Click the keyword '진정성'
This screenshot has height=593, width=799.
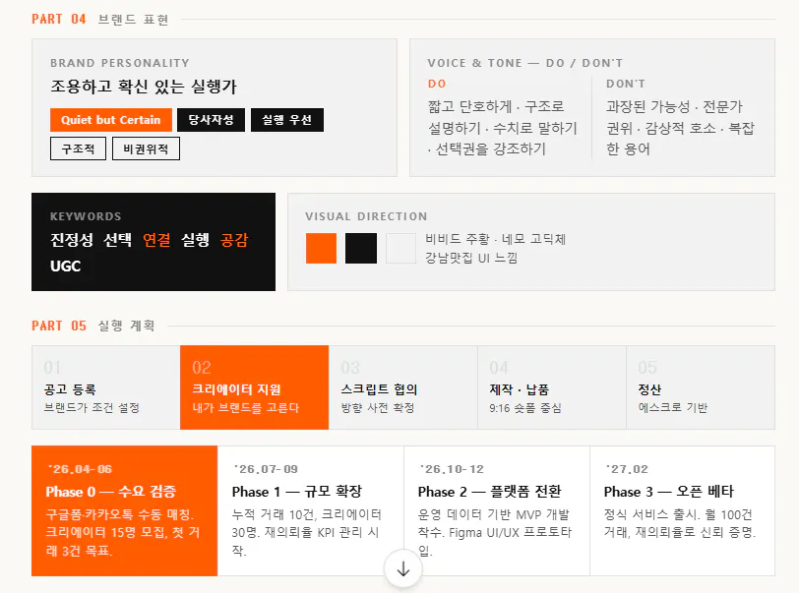tap(72, 239)
